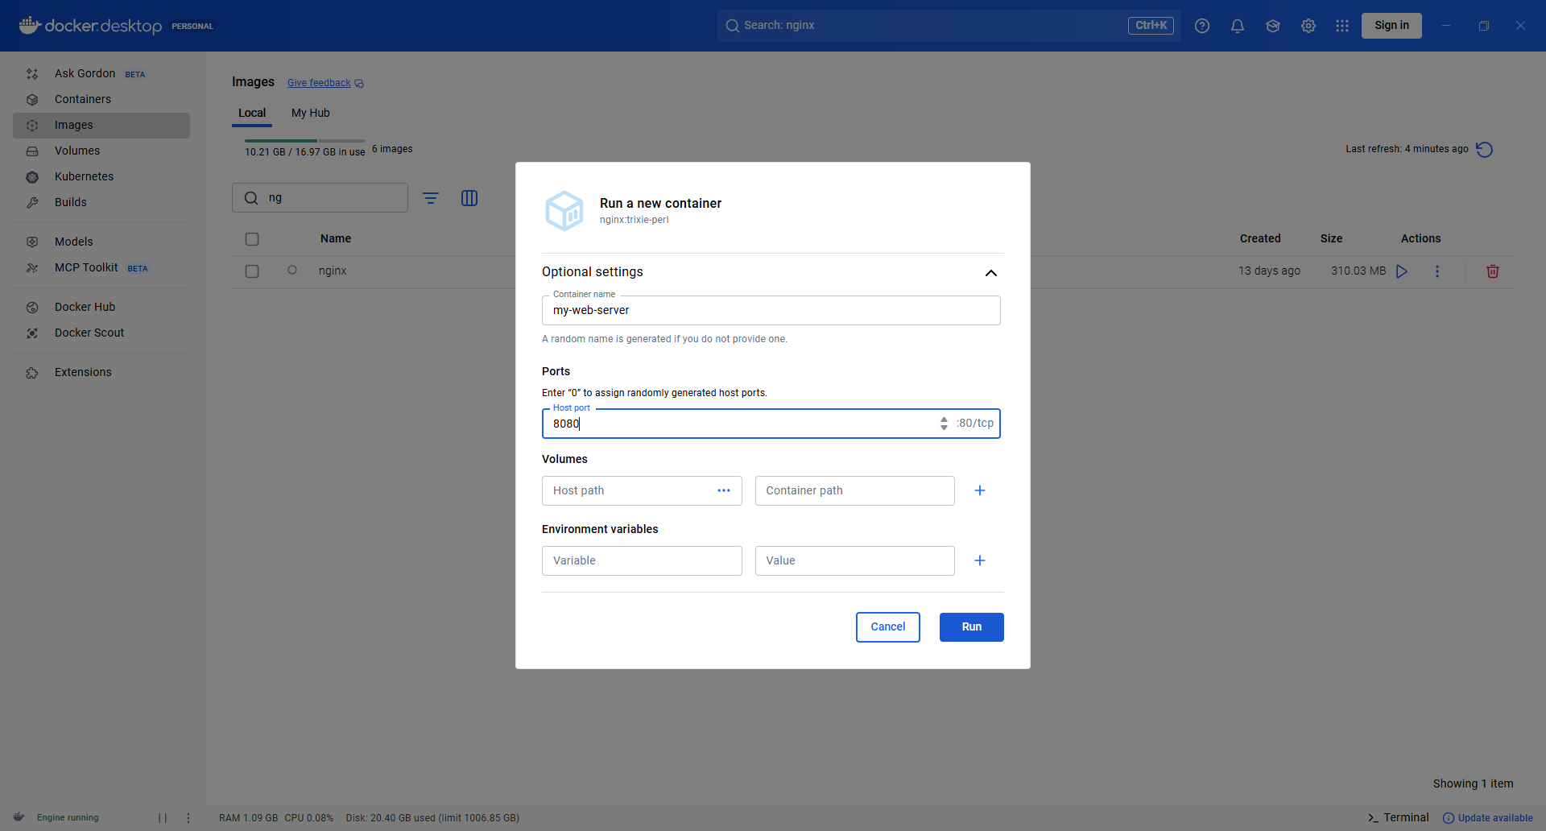Open Models in sidebar

coord(101,242)
